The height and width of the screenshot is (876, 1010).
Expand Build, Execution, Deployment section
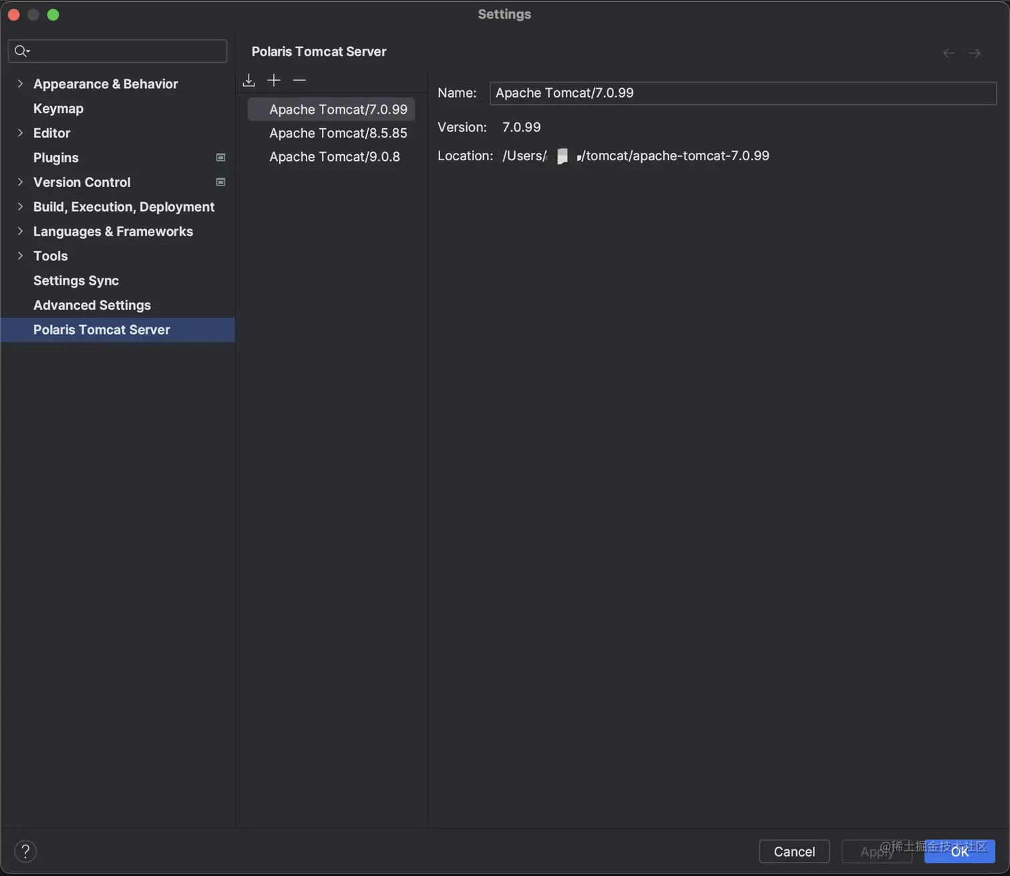pyautogui.click(x=20, y=206)
